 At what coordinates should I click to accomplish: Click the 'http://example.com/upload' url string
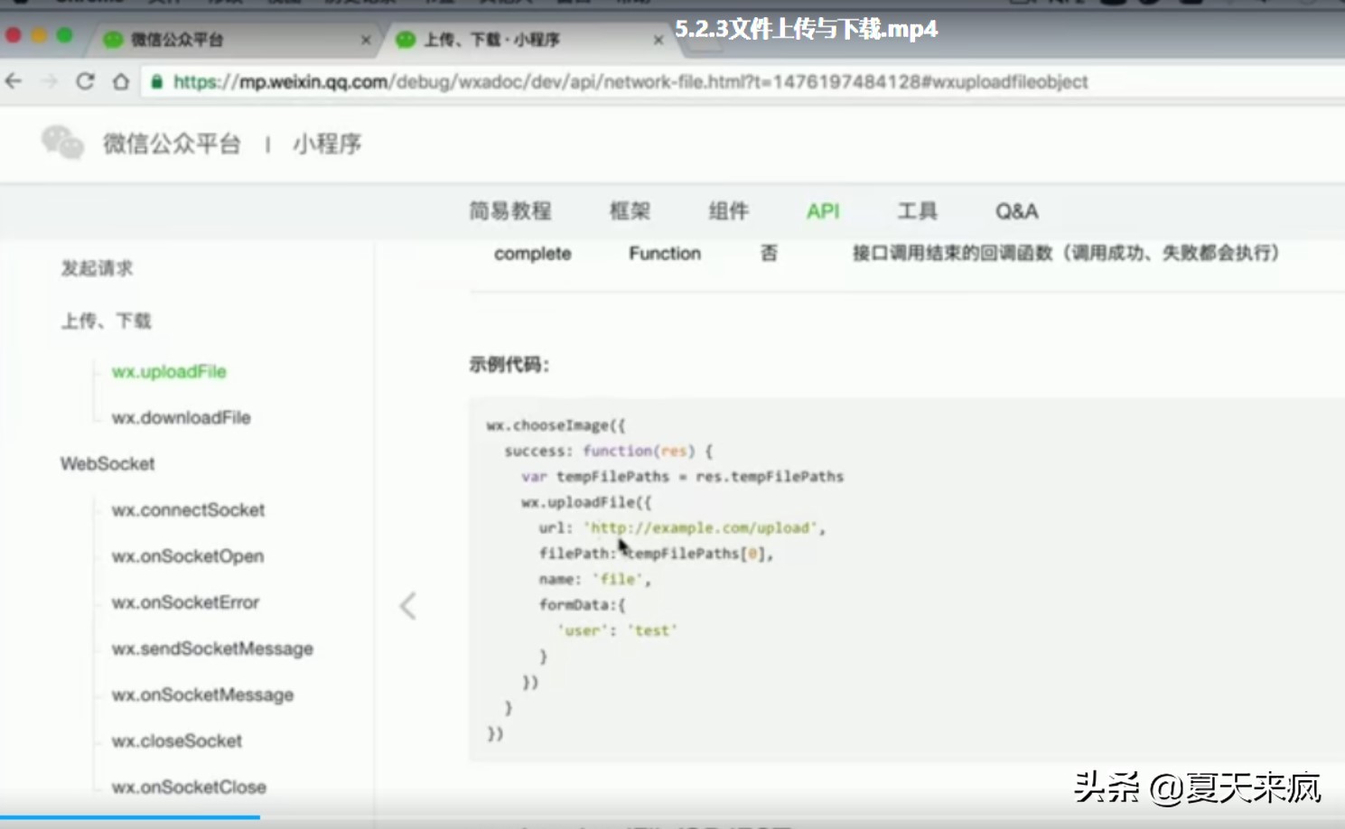point(700,527)
